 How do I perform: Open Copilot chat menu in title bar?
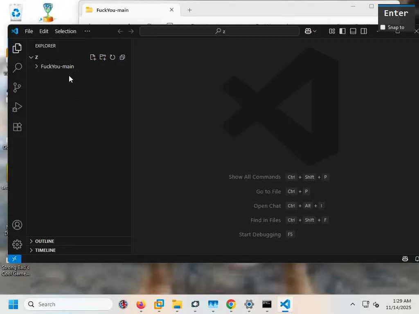click(311, 31)
